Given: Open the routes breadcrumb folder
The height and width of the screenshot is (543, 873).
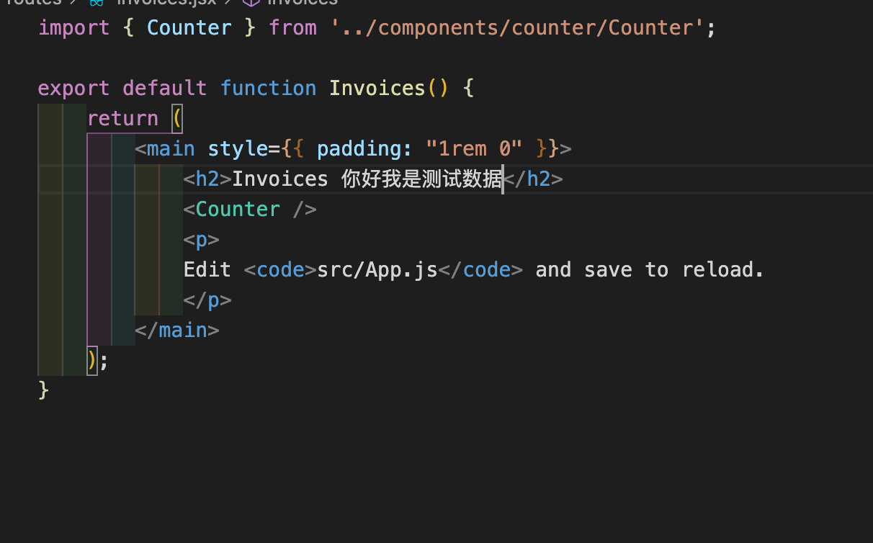Looking at the screenshot, I should pyautogui.click(x=32, y=2).
